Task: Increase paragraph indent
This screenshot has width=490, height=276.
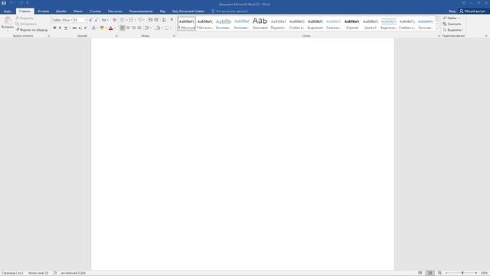Action: [156, 20]
